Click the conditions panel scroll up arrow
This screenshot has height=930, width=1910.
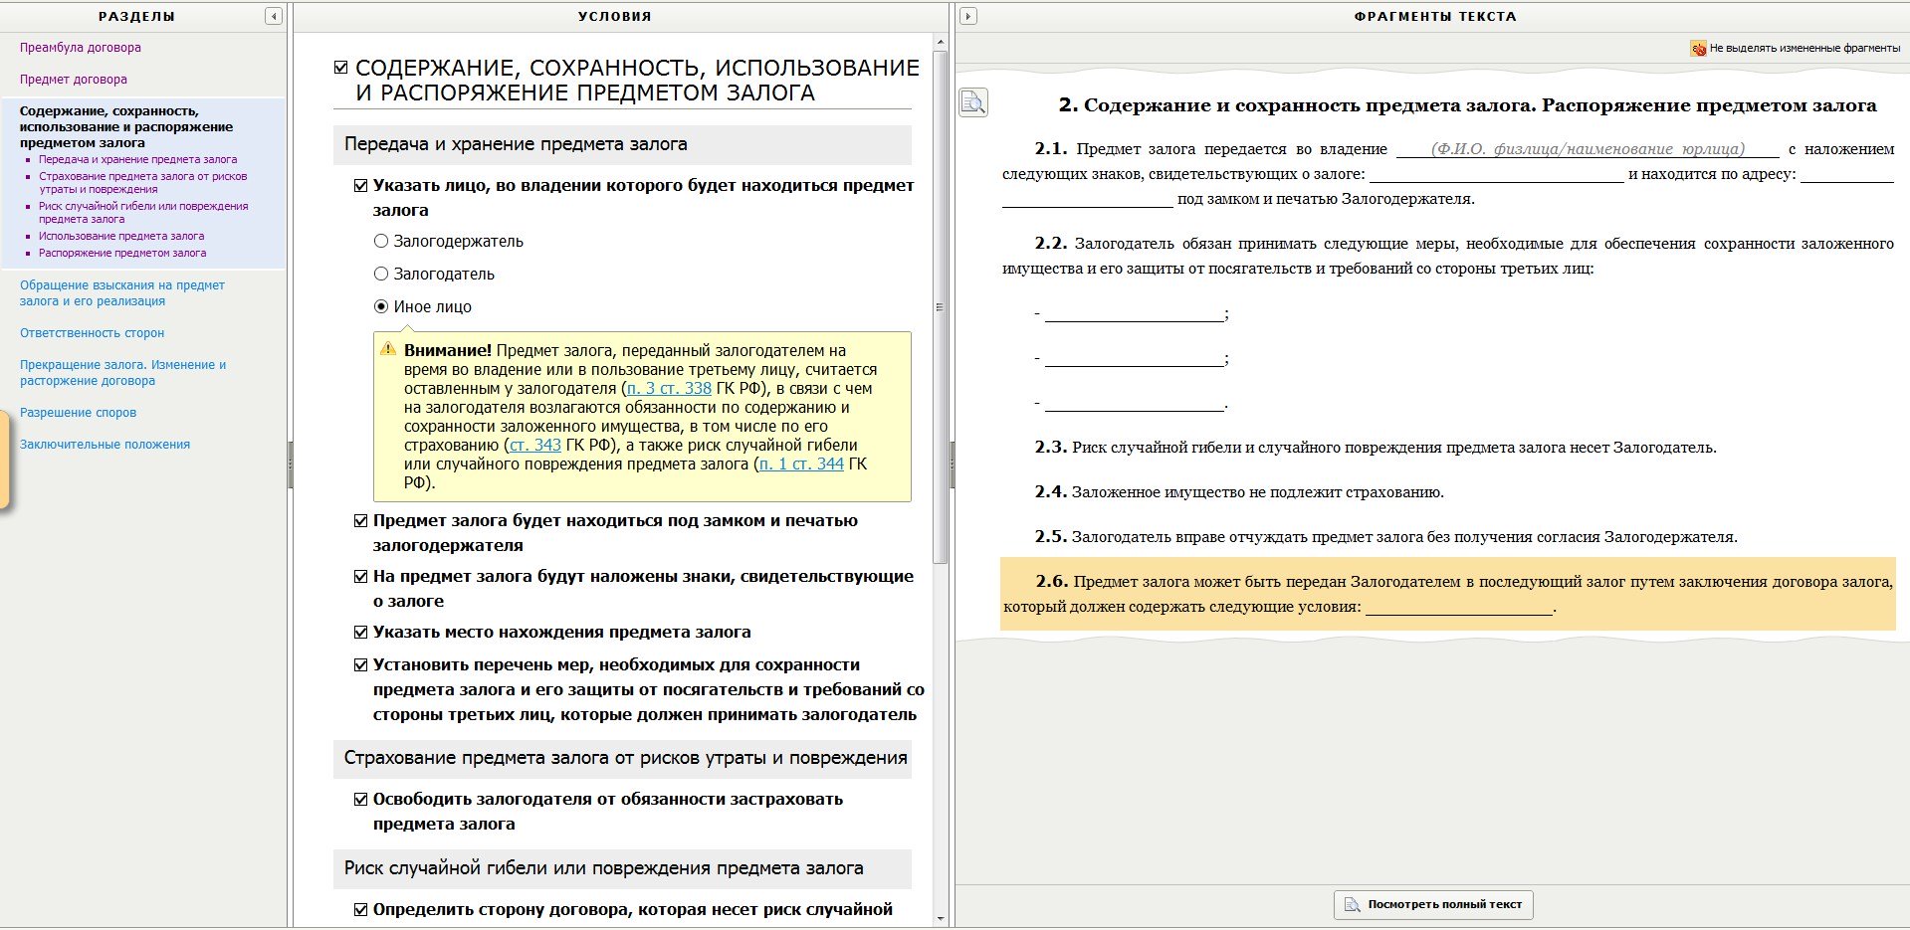click(940, 42)
